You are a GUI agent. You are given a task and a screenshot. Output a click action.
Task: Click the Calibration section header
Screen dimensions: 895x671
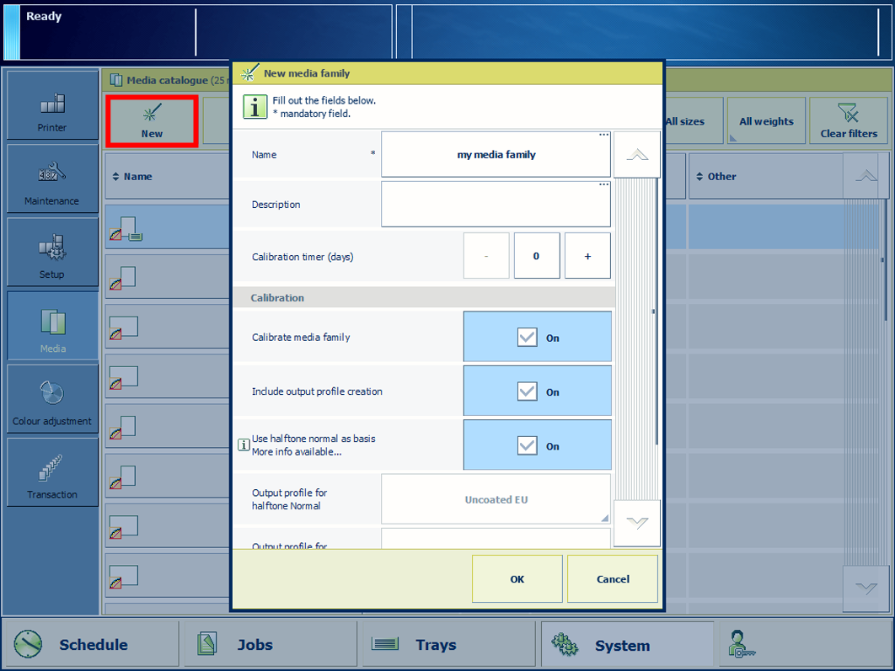point(424,297)
